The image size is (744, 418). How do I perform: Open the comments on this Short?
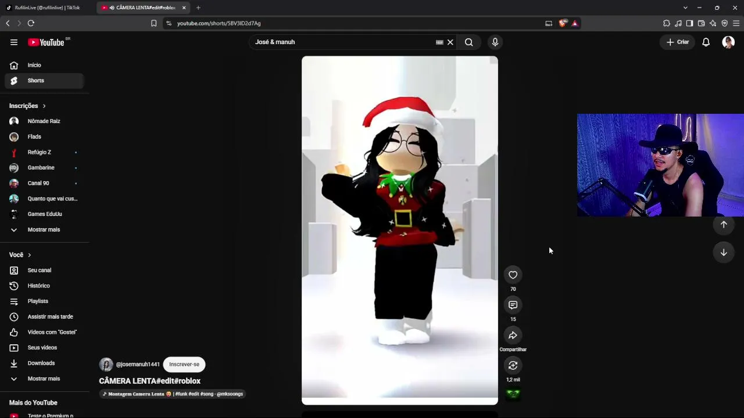point(513,305)
